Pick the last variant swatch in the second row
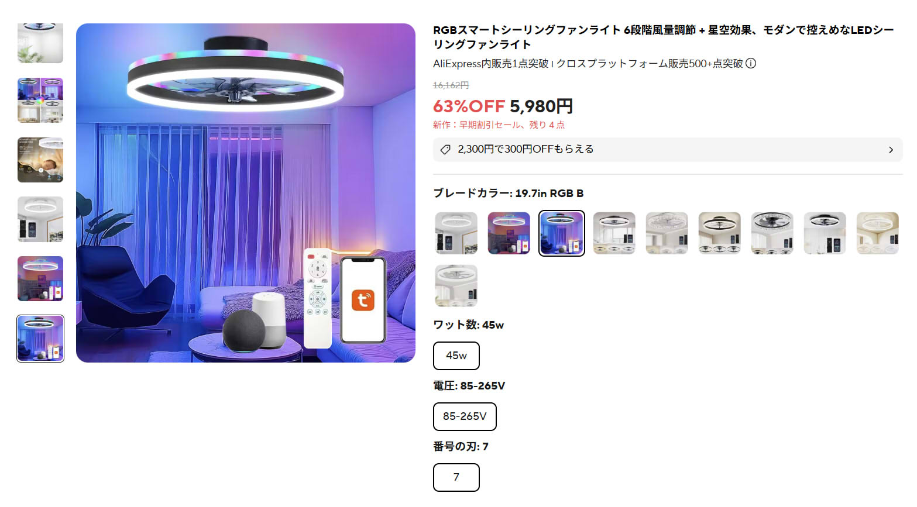Image resolution: width=917 pixels, height=507 pixels. 456,286
